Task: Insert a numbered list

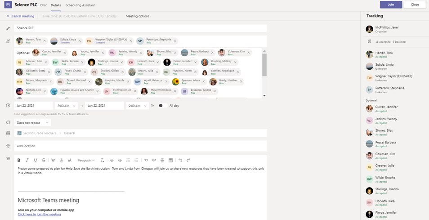Action: click(x=136, y=160)
